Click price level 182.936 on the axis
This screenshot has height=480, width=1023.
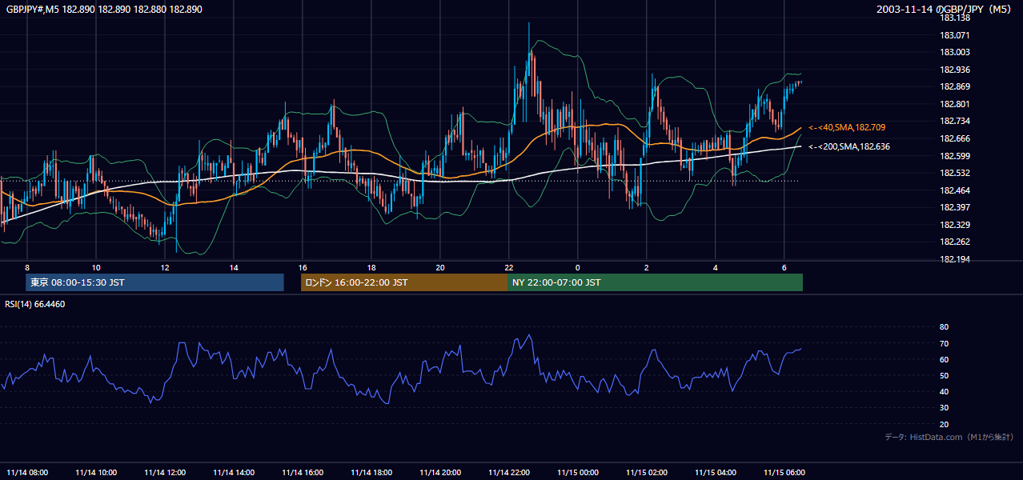(954, 70)
